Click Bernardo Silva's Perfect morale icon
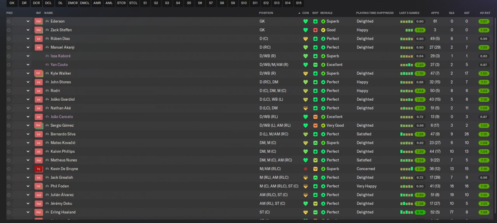The image size is (497, 223). coord(323,134)
